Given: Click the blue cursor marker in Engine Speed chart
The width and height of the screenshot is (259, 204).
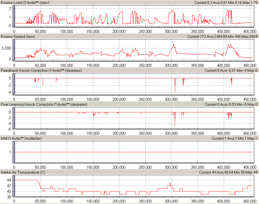Looking at the screenshot, I should click(x=14, y=50).
